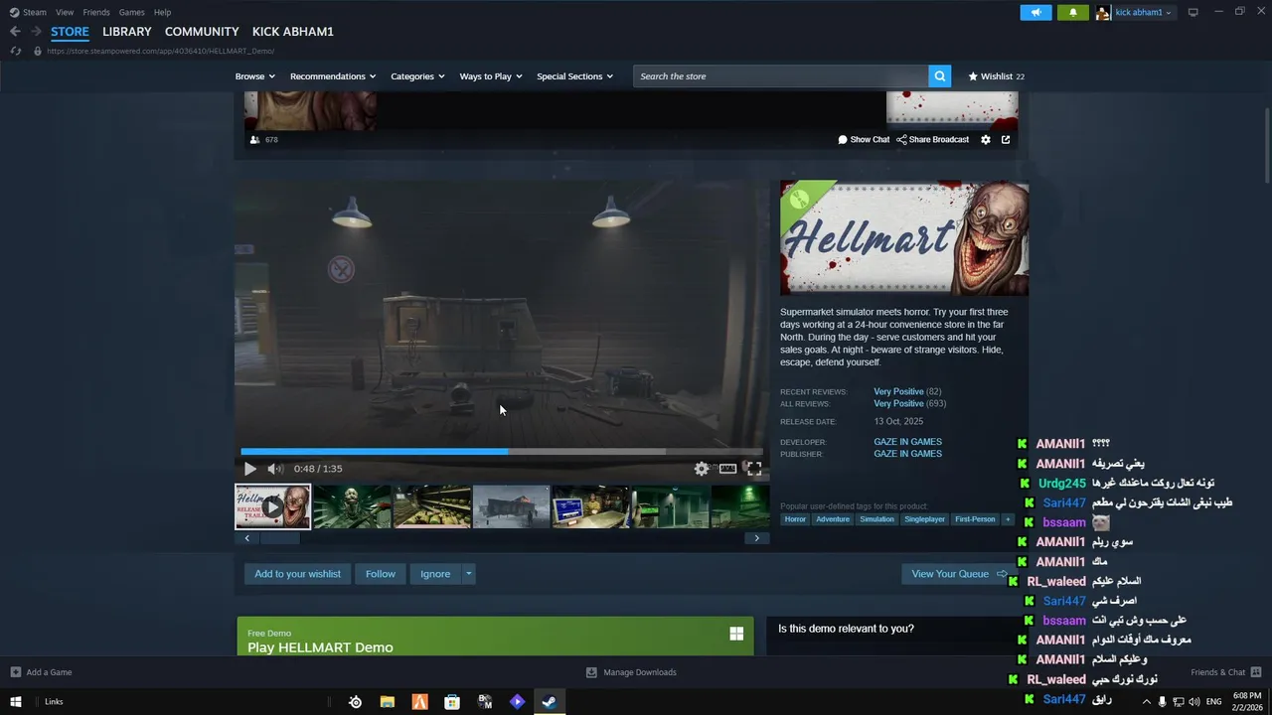
Task: Open the Friends menu
Action: 96,12
